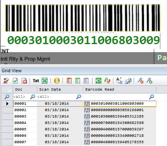Click barcode icon in row 00006
The width and height of the screenshot is (167, 146).
[x=87, y=136]
